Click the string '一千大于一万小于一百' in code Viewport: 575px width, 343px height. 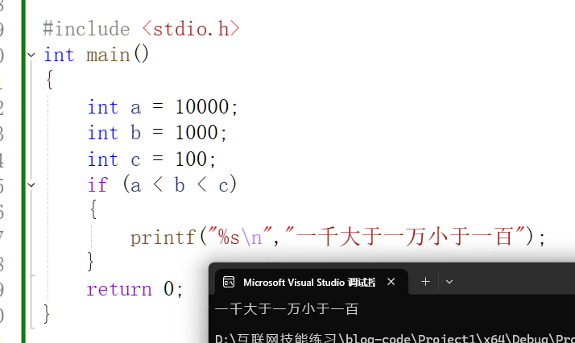[404, 237]
